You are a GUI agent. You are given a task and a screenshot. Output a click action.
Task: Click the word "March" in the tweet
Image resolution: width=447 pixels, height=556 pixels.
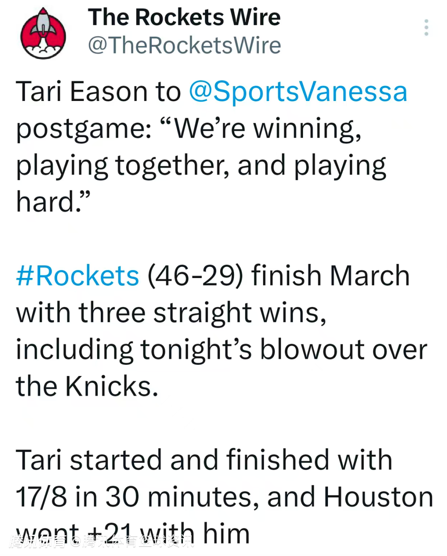(370, 276)
